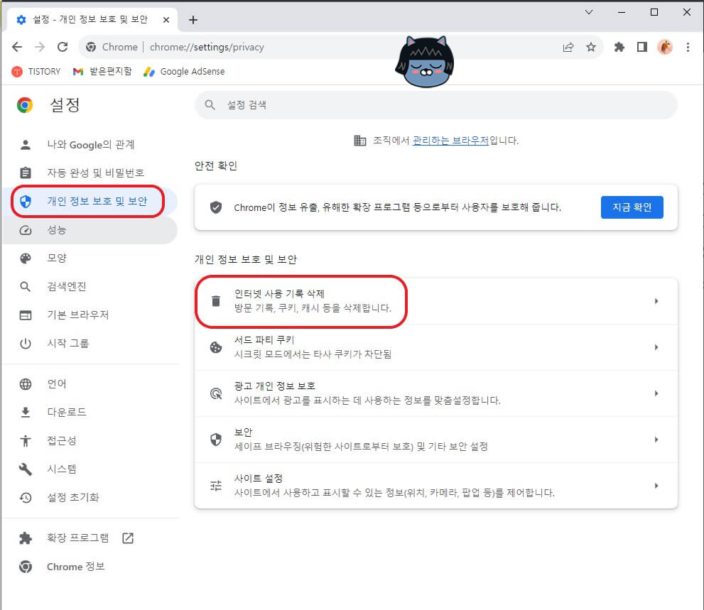Click the back navigation arrow

click(16, 47)
